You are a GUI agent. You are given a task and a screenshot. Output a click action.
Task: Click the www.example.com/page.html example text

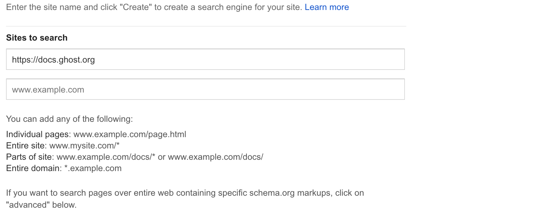click(x=130, y=134)
